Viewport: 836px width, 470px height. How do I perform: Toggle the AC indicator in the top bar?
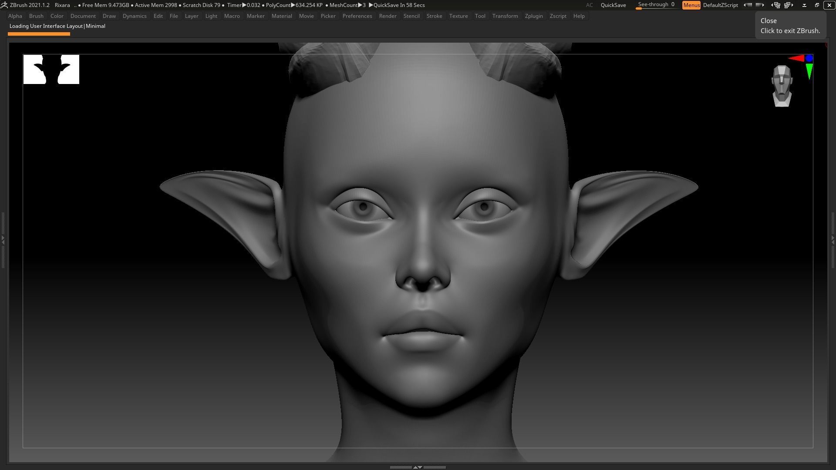589,5
